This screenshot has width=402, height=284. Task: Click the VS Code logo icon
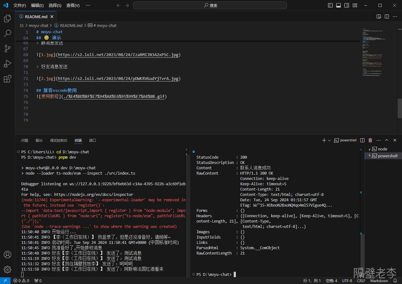pos(6,5)
